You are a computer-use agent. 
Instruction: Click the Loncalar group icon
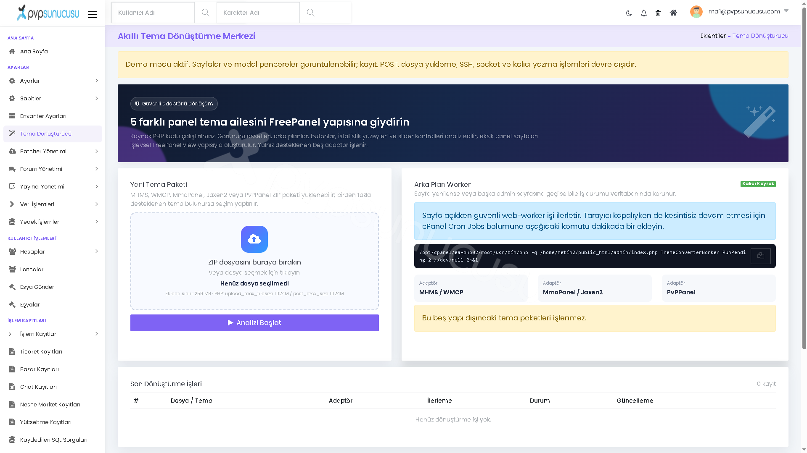(12, 270)
